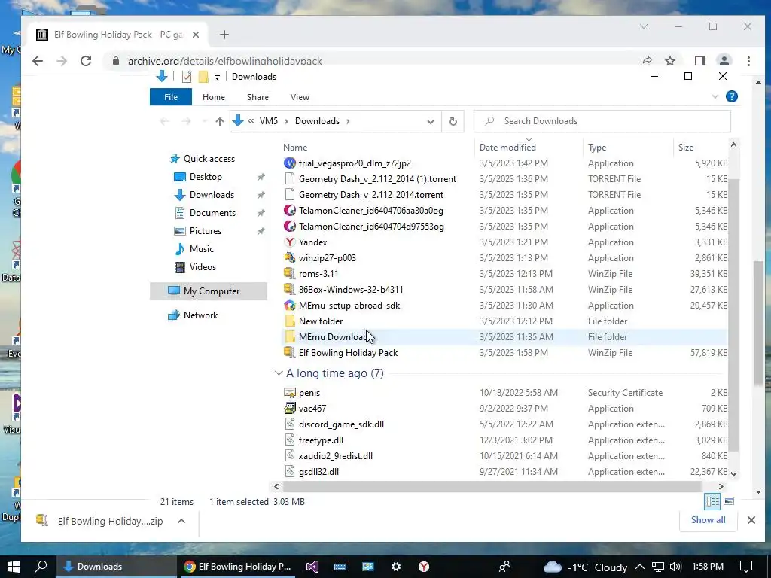Viewport: 771px width, 578px height.
Task: Open Customize Quick Access Toolbar dropdown
Action: click(x=217, y=78)
